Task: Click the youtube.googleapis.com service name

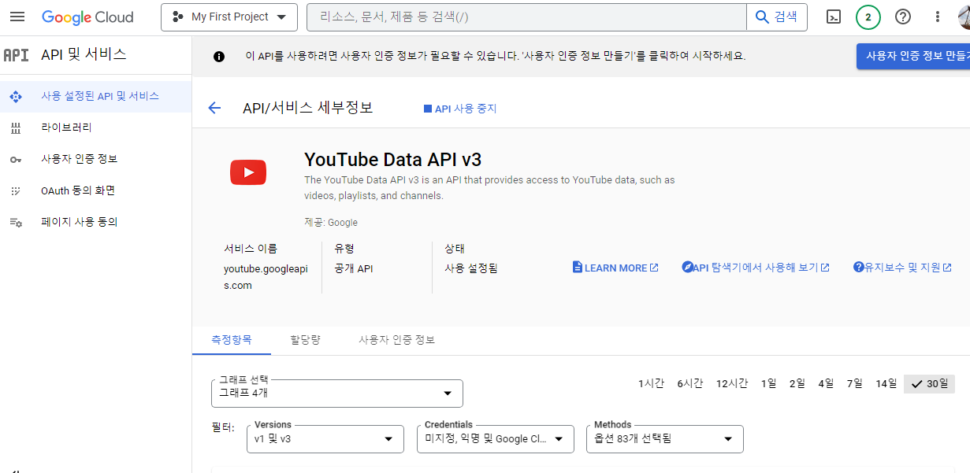Action: pyautogui.click(x=266, y=277)
